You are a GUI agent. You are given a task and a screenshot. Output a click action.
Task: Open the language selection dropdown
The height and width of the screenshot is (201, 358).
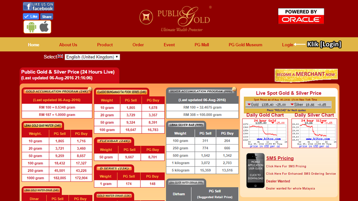[92, 57]
